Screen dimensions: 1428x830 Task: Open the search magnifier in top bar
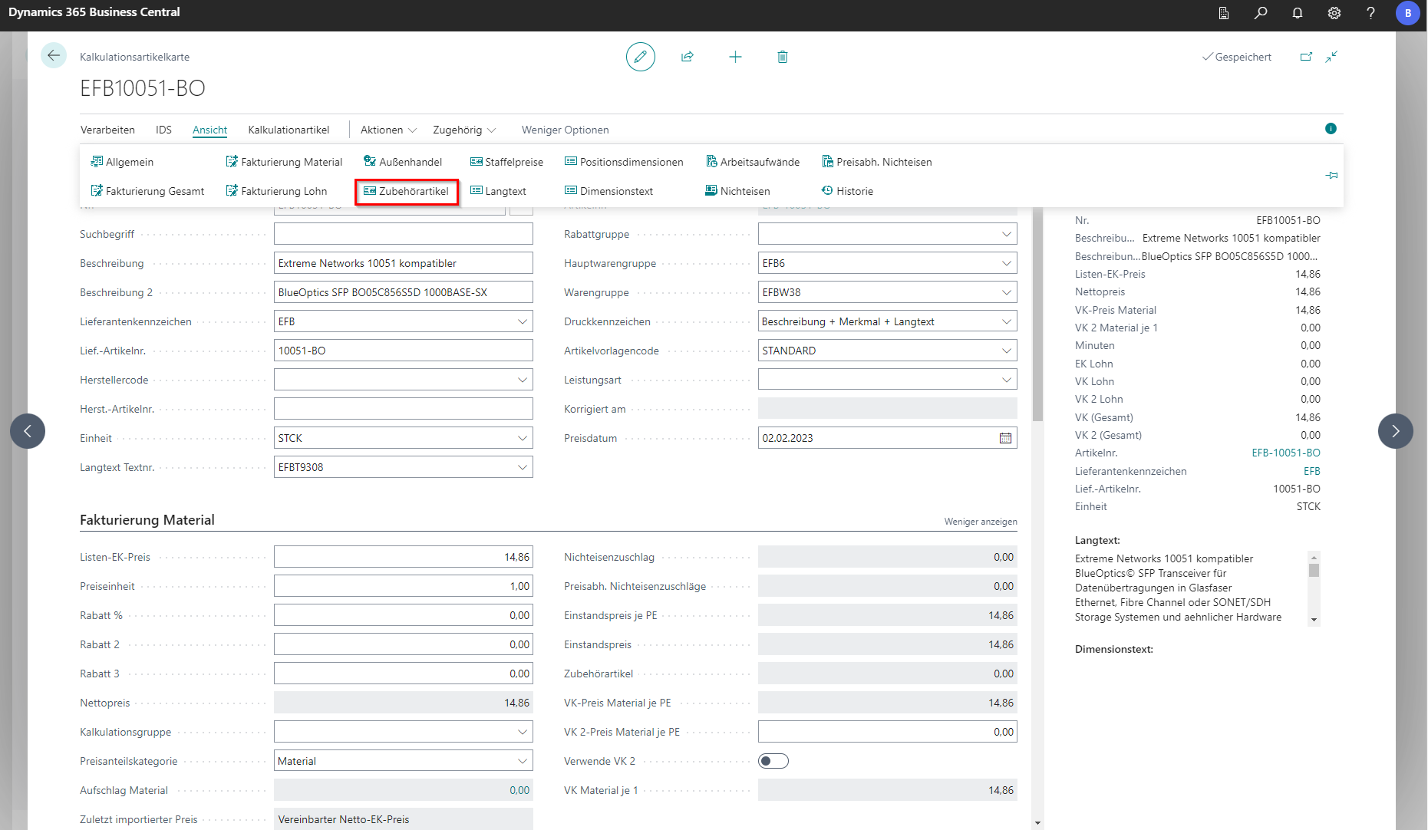pos(1261,13)
